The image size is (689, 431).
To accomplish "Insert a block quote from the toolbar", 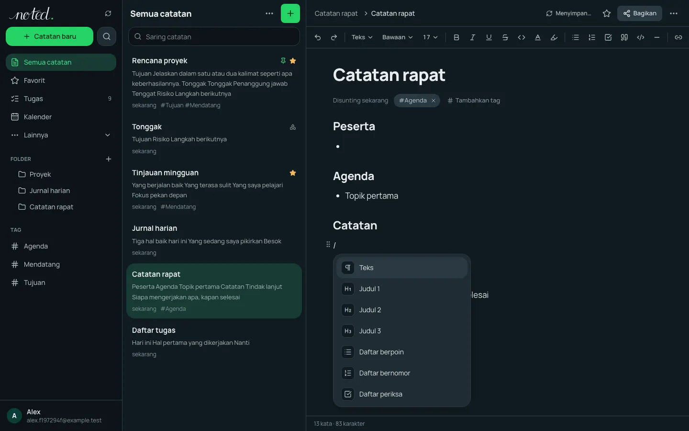I will click(624, 37).
